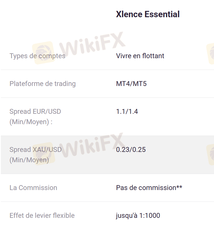This screenshot has width=214, height=227.
Task: Select the MT4/MT5 platform value
Action: tap(131, 84)
